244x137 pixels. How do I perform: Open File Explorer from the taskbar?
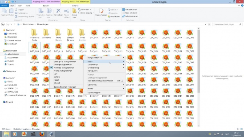6,134
